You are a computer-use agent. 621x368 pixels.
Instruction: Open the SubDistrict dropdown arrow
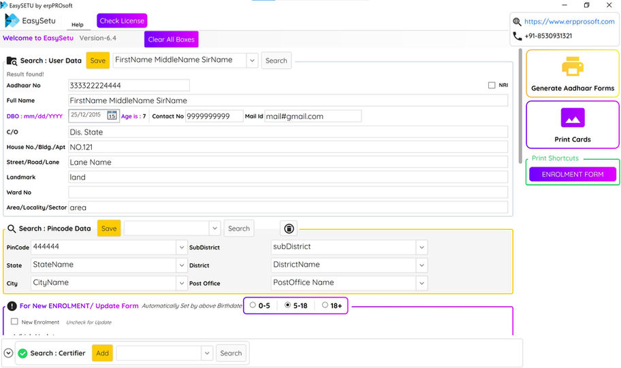click(421, 248)
